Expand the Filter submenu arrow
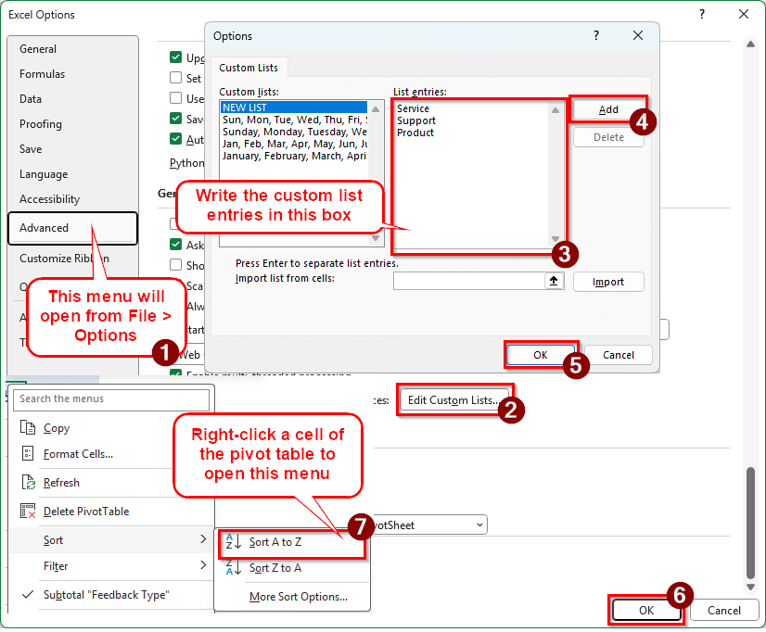This screenshot has height=632, width=766. coord(203,566)
